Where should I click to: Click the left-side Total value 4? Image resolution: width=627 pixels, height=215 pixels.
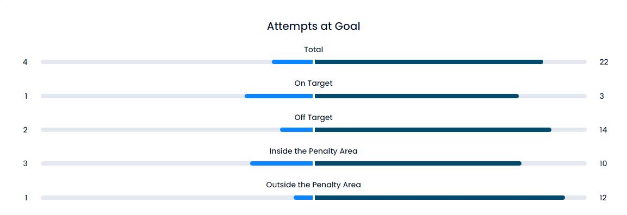[x=25, y=62]
